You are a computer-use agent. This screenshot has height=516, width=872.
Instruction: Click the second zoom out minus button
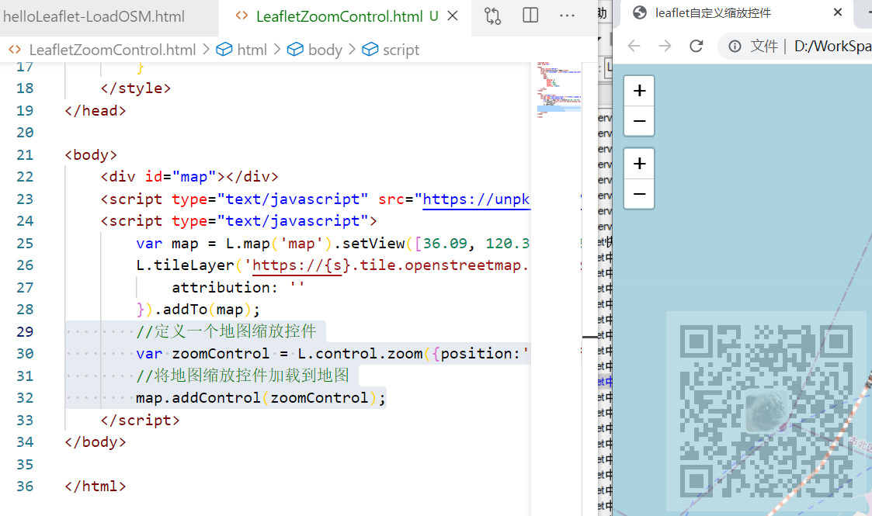[x=639, y=194]
